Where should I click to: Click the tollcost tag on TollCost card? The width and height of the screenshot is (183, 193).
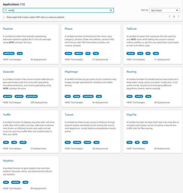[x=131, y=53]
